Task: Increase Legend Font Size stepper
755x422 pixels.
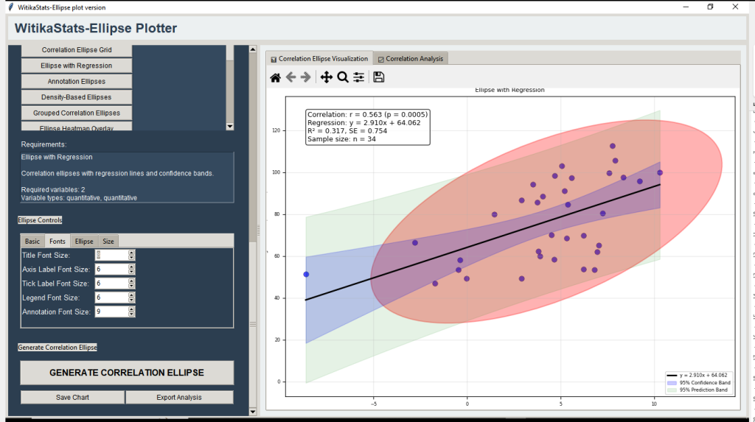Action: (x=131, y=295)
